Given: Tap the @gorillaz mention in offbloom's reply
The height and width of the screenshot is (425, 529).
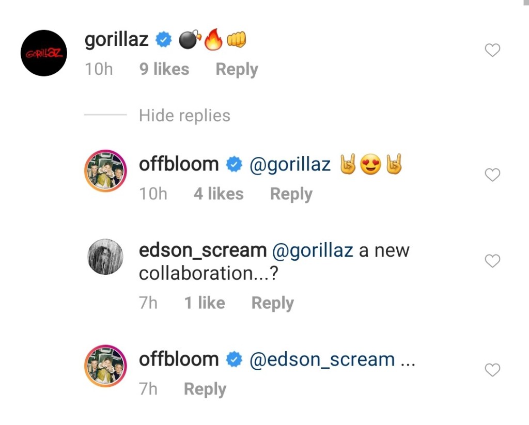Looking at the screenshot, I should point(290,165).
